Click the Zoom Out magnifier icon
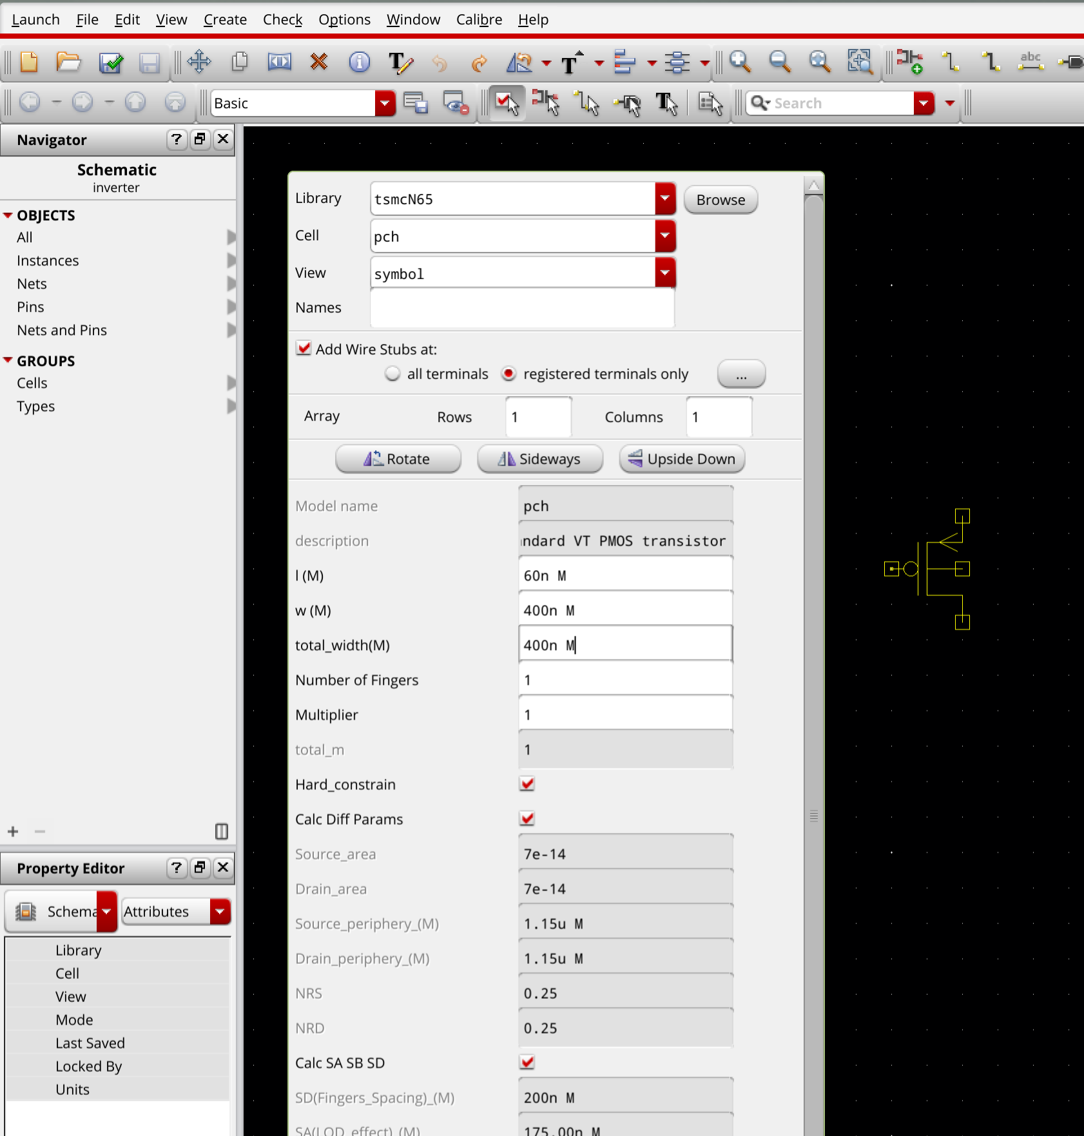The image size is (1084, 1136). point(780,62)
